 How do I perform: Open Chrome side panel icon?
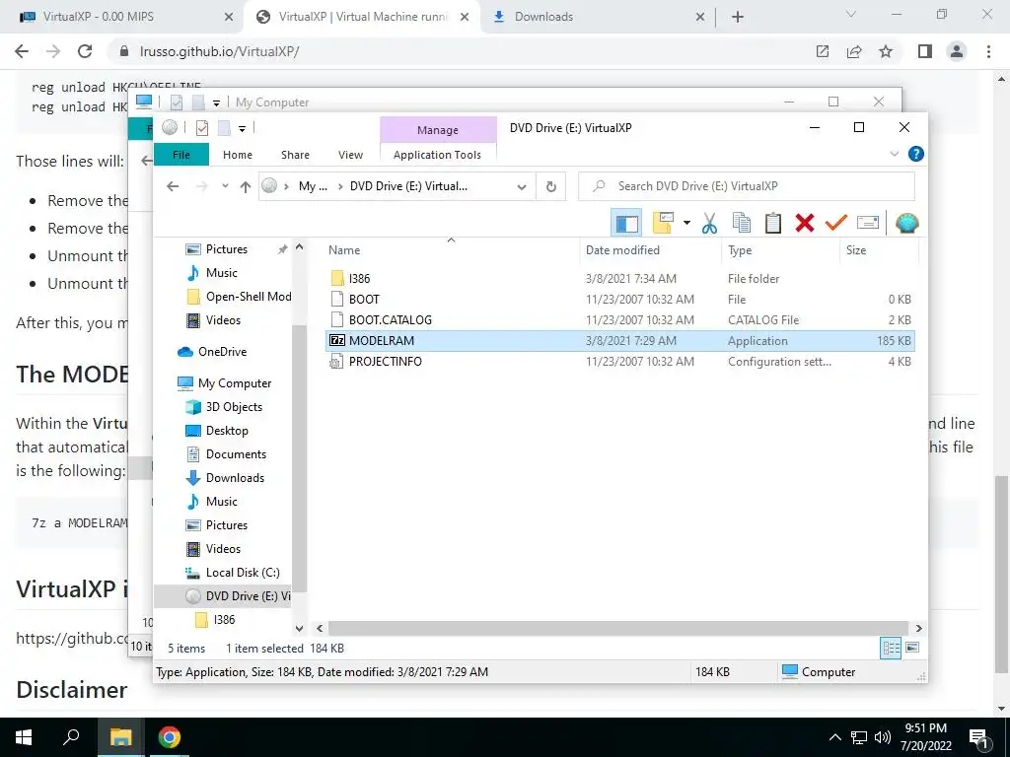(x=925, y=51)
